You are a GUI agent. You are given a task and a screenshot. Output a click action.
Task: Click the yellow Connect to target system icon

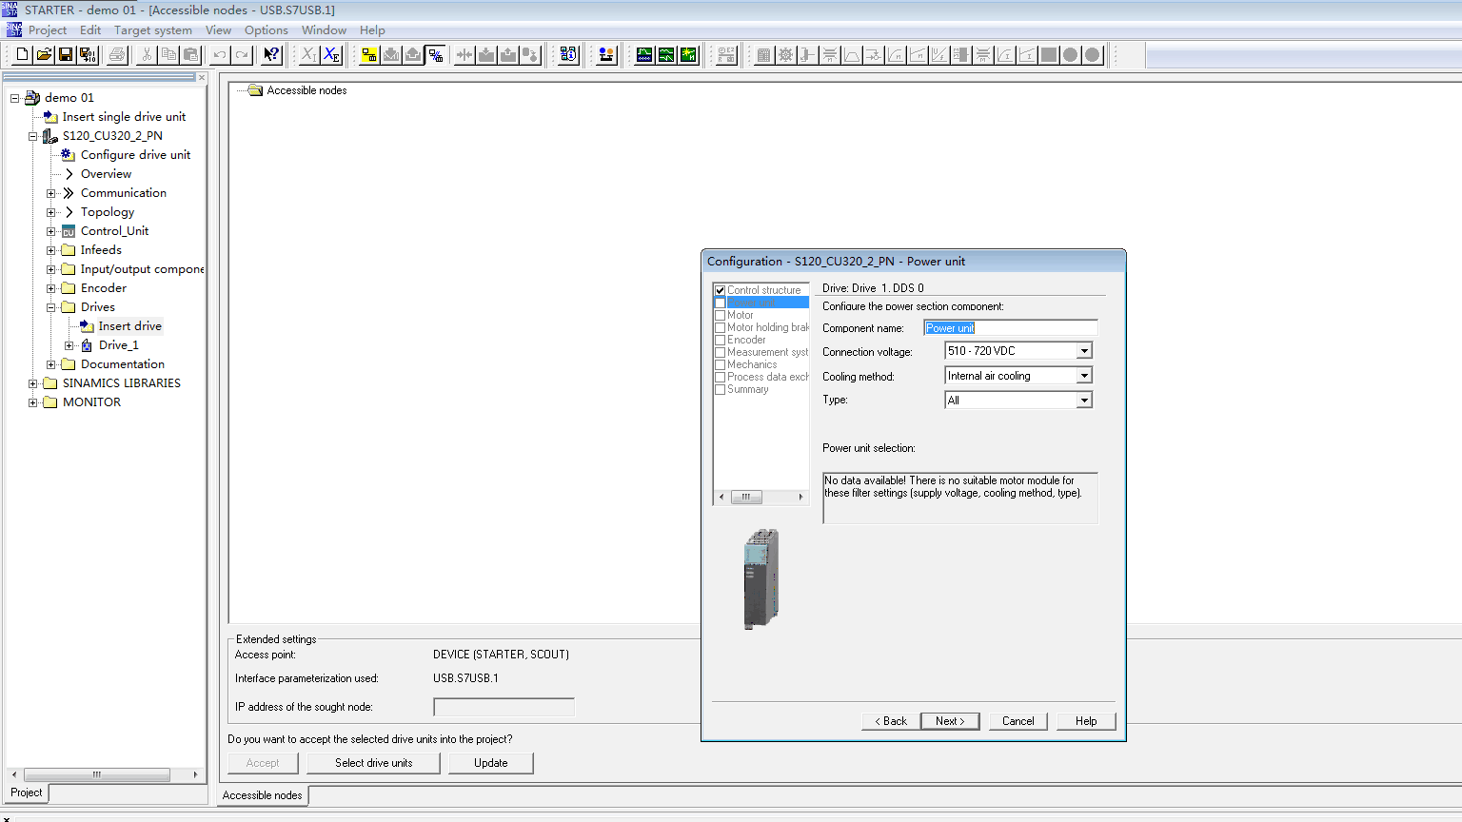click(x=369, y=55)
